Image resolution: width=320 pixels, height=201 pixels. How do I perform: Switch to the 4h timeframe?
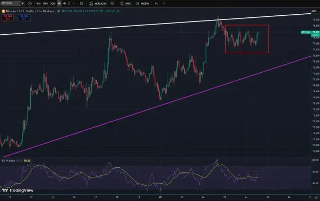pos(65,4)
